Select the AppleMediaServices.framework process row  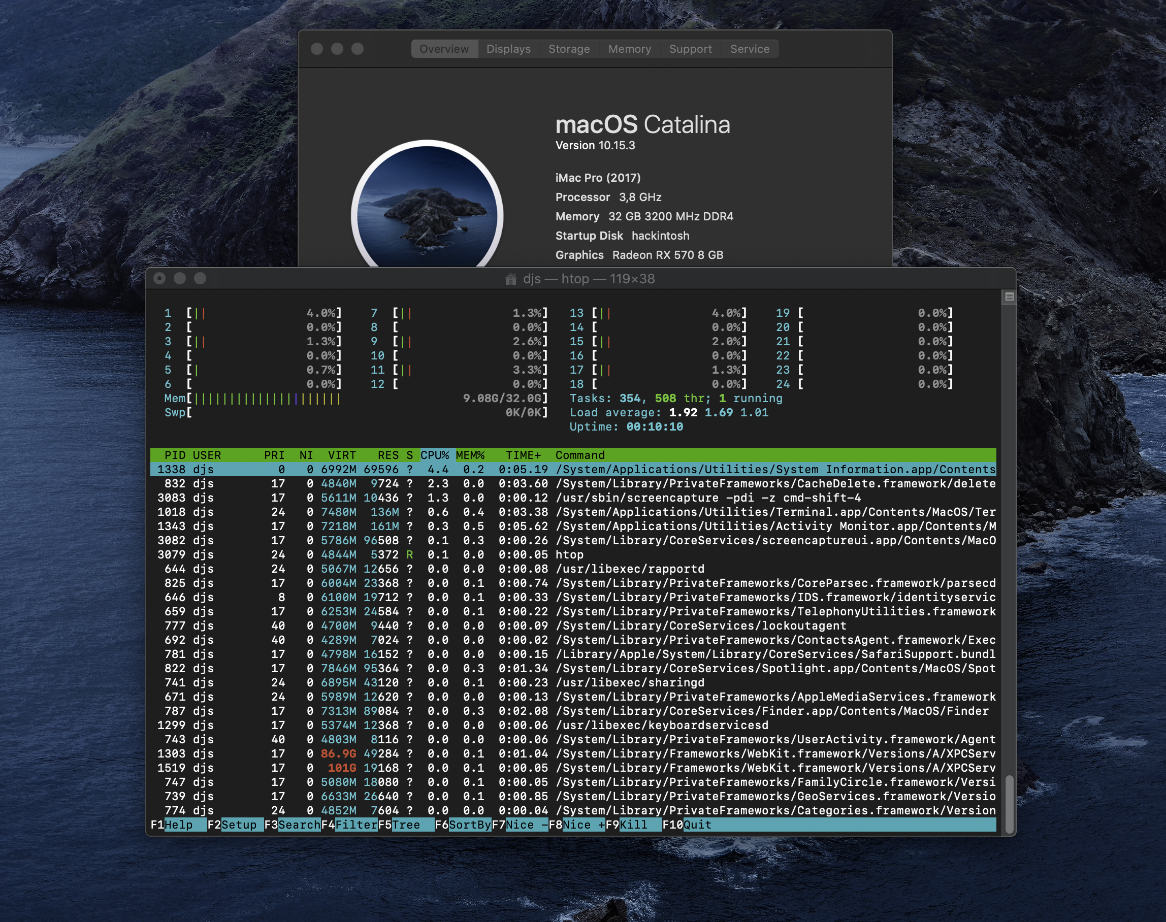point(573,697)
